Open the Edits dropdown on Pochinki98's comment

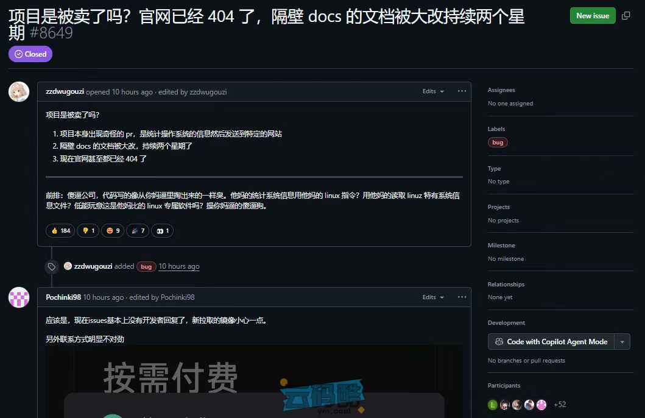(432, 297)
